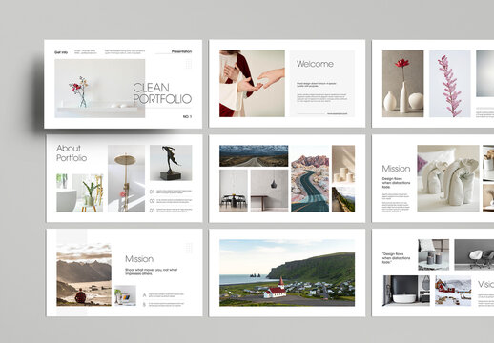This screenshot has width=494, height=343.
Task: Select the hanging pendant lamp photo
Action: coord(269,191)
